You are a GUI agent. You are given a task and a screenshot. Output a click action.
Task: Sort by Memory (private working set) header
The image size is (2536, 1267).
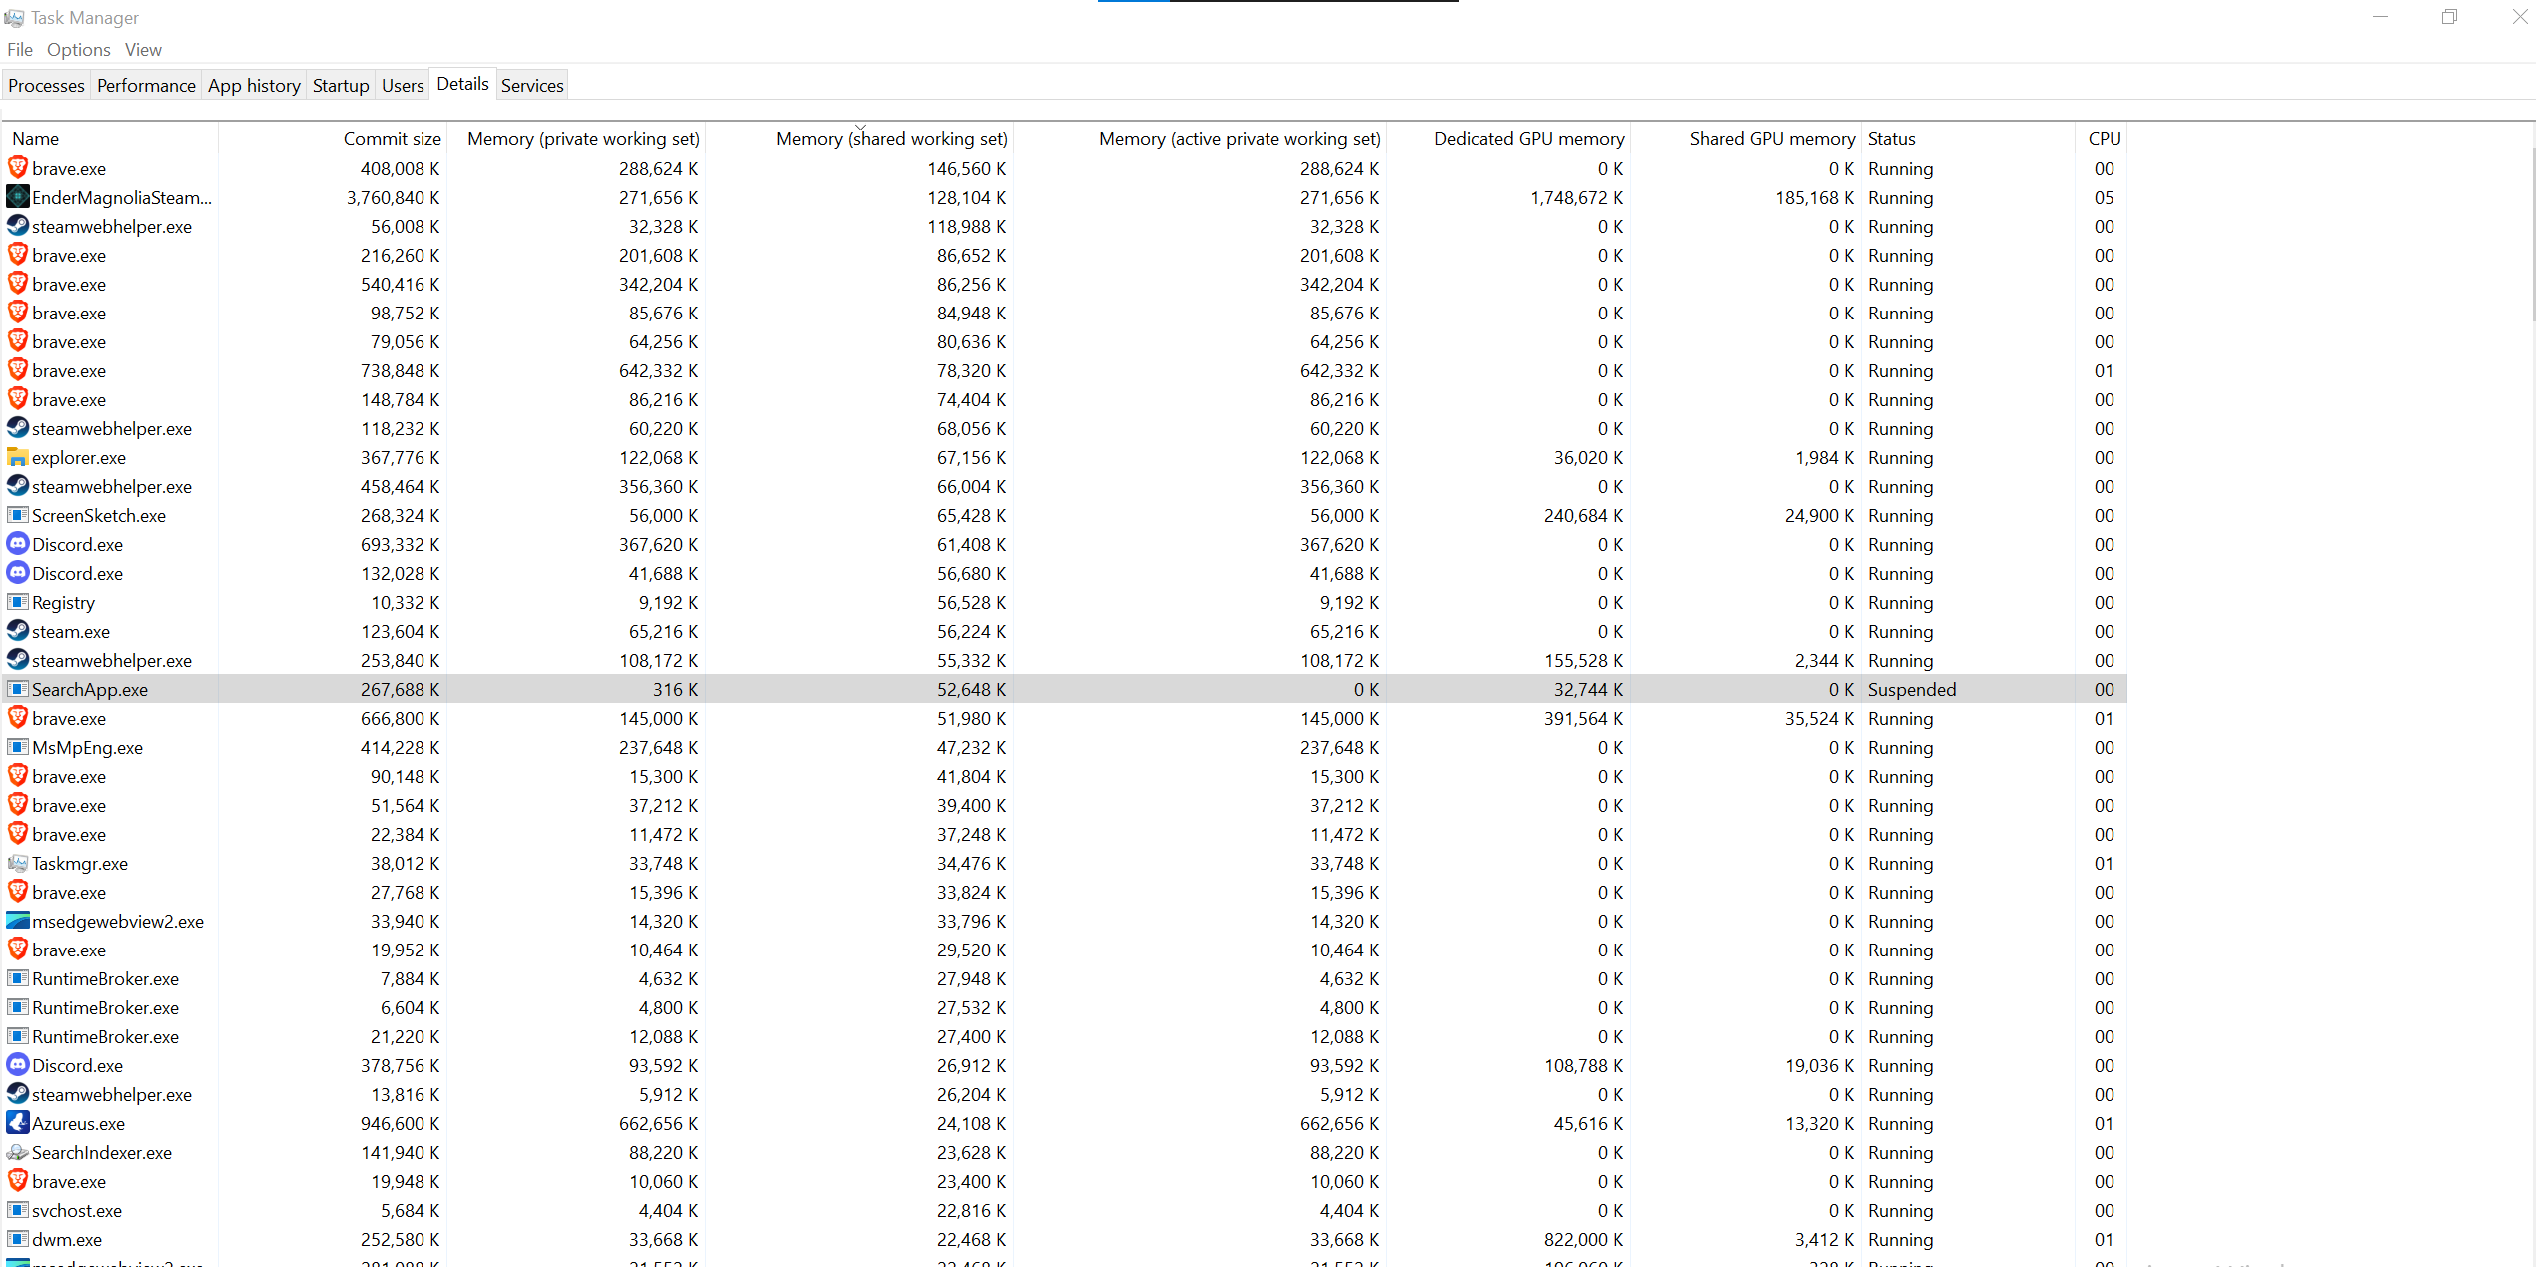575,139
